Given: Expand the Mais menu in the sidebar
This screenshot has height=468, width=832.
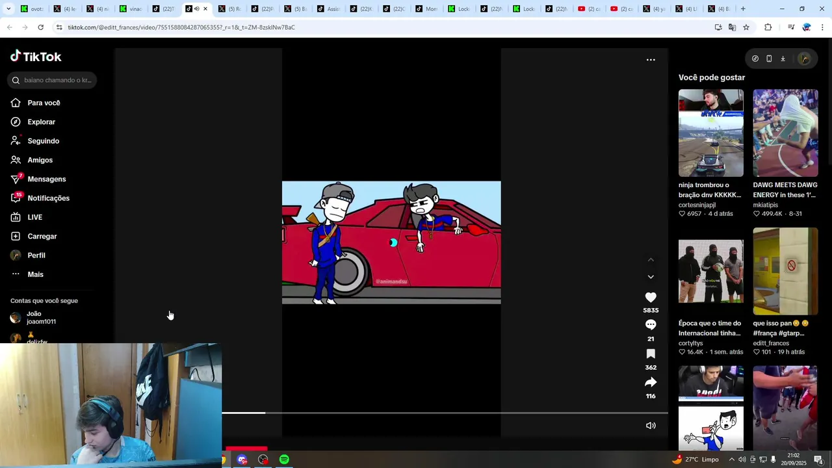Looking at the screenshot, I should [x=36, y=274].
